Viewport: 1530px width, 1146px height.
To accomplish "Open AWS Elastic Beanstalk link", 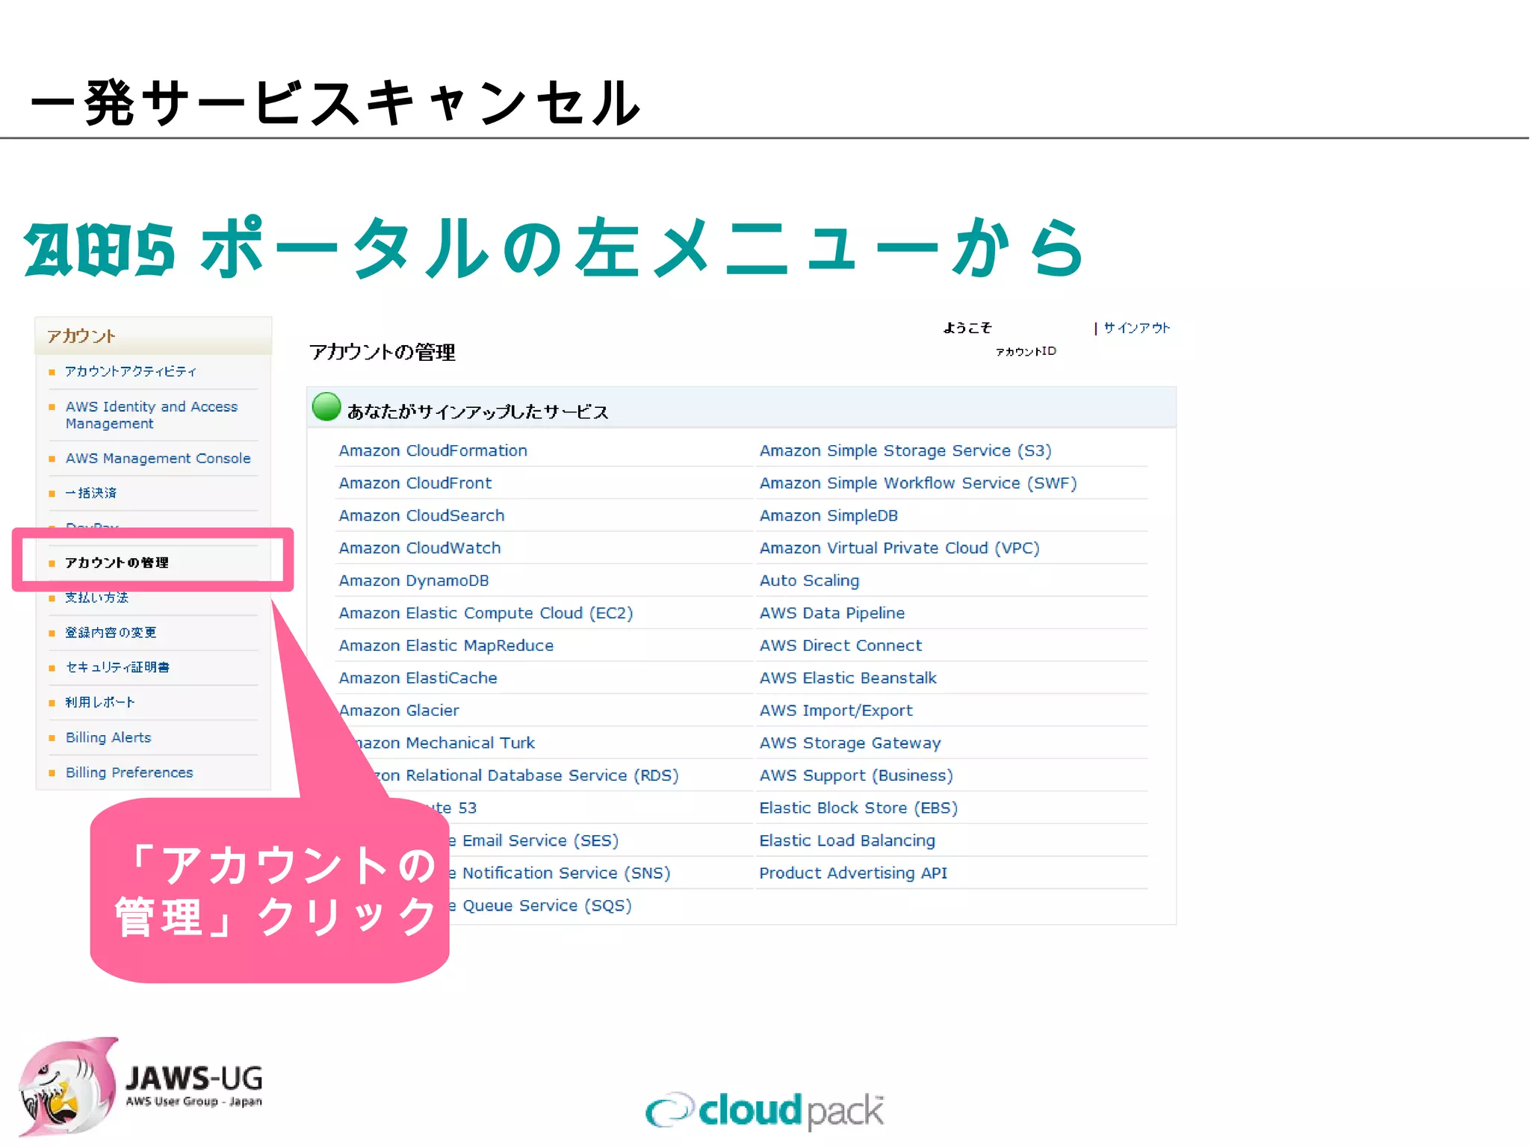I will click(x=848, y=678).
